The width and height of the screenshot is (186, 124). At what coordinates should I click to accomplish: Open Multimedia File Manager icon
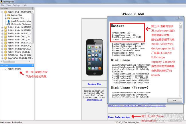point(9,24)
